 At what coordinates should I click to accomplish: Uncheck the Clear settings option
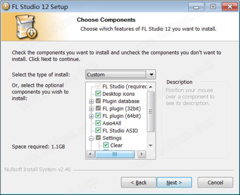[x=106, y=145]
